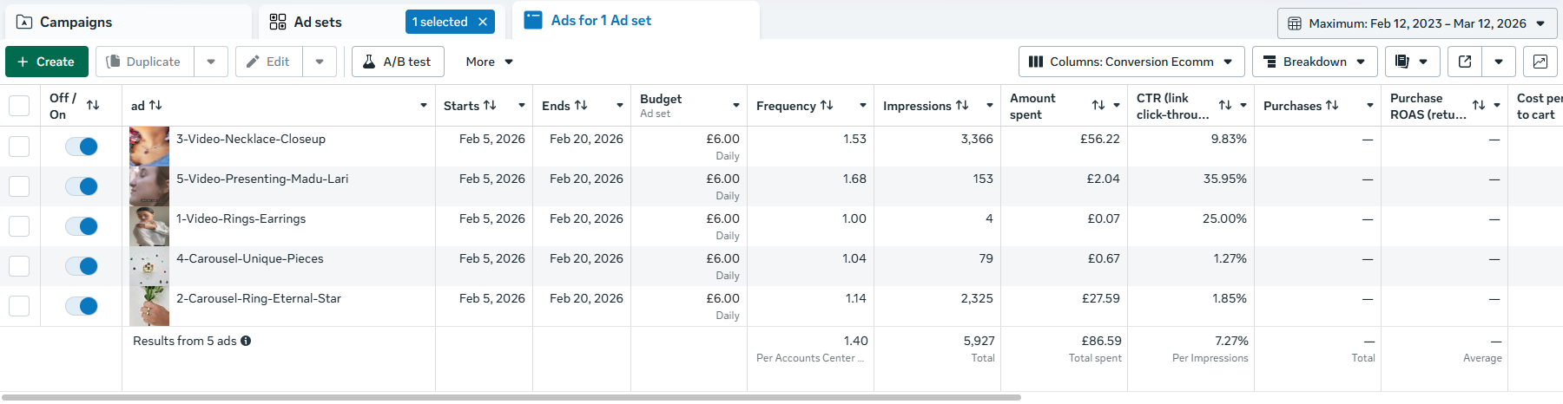Click the export/share arrow icon
Viewport: 1563px width, 404px height.
(1465, 62)
